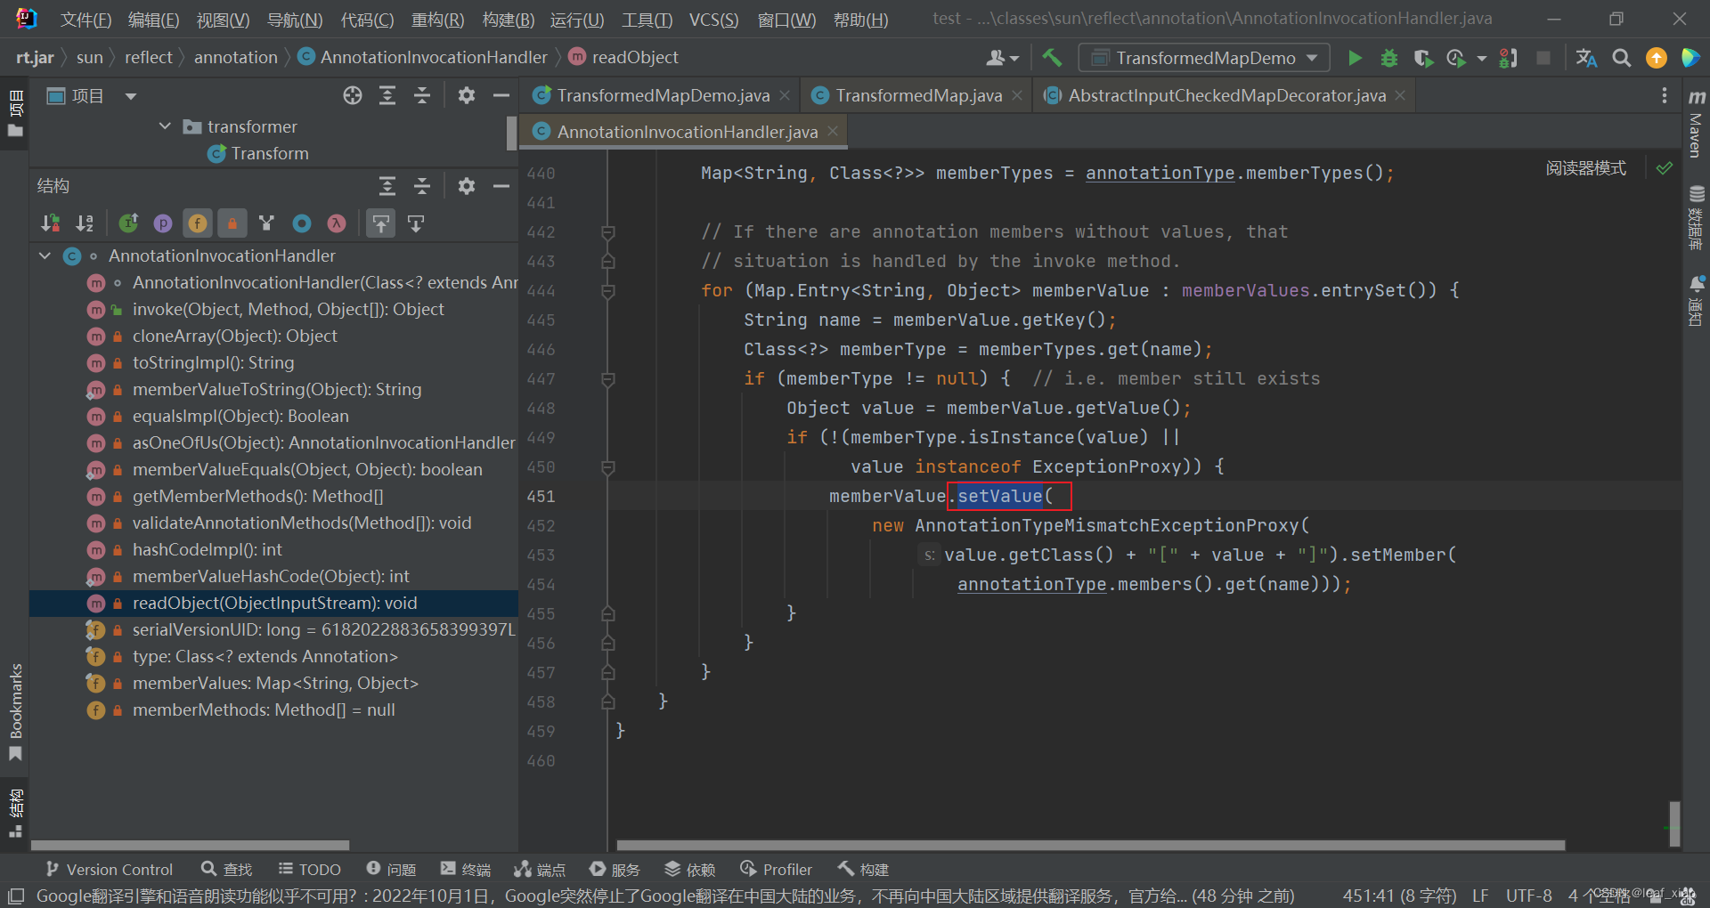
Task: Hide the Structure panel with minus icon
Action: pyautogui.click(x=501, y=186)
